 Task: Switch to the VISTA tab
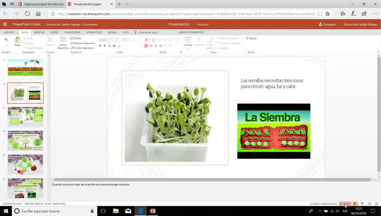click(125, 32)
